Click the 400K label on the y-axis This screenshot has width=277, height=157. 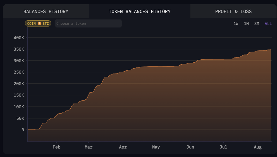coord(19,38)
